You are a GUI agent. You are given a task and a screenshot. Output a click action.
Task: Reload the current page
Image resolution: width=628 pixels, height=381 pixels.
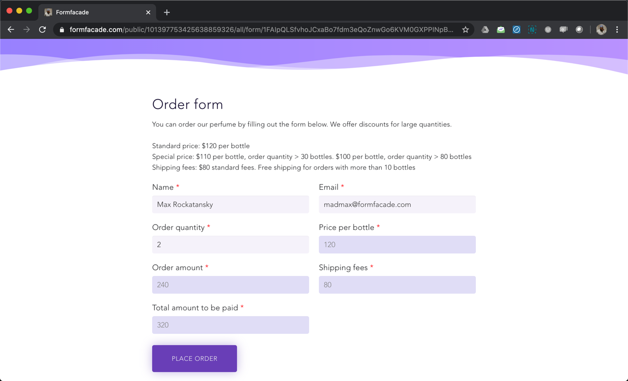[x=43, y=29]
